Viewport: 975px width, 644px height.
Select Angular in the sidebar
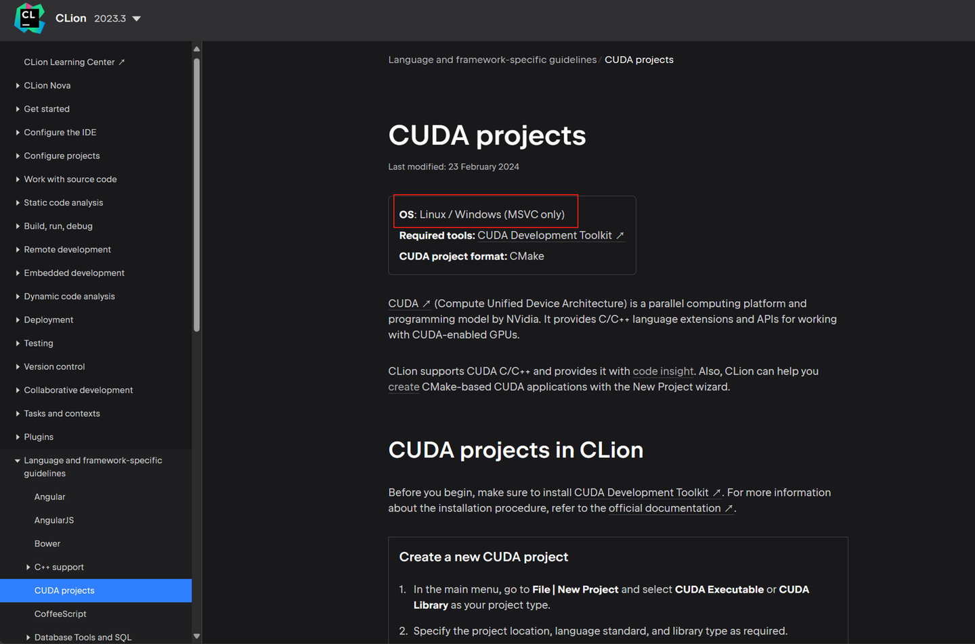coord(49,497)
